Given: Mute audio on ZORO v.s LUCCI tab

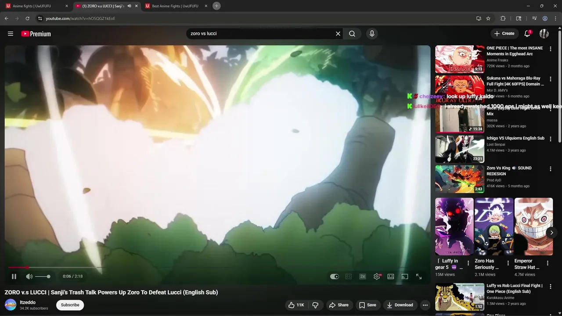Looking at the screenshot, I should click(129, 6).
